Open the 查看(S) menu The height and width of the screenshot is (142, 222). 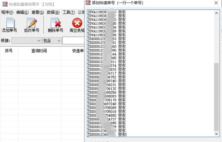pyautogui.click(x=38, y=12)
